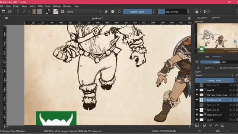238x134 pixels.
Task: Open the Tools menu
Action: (48, 6)
